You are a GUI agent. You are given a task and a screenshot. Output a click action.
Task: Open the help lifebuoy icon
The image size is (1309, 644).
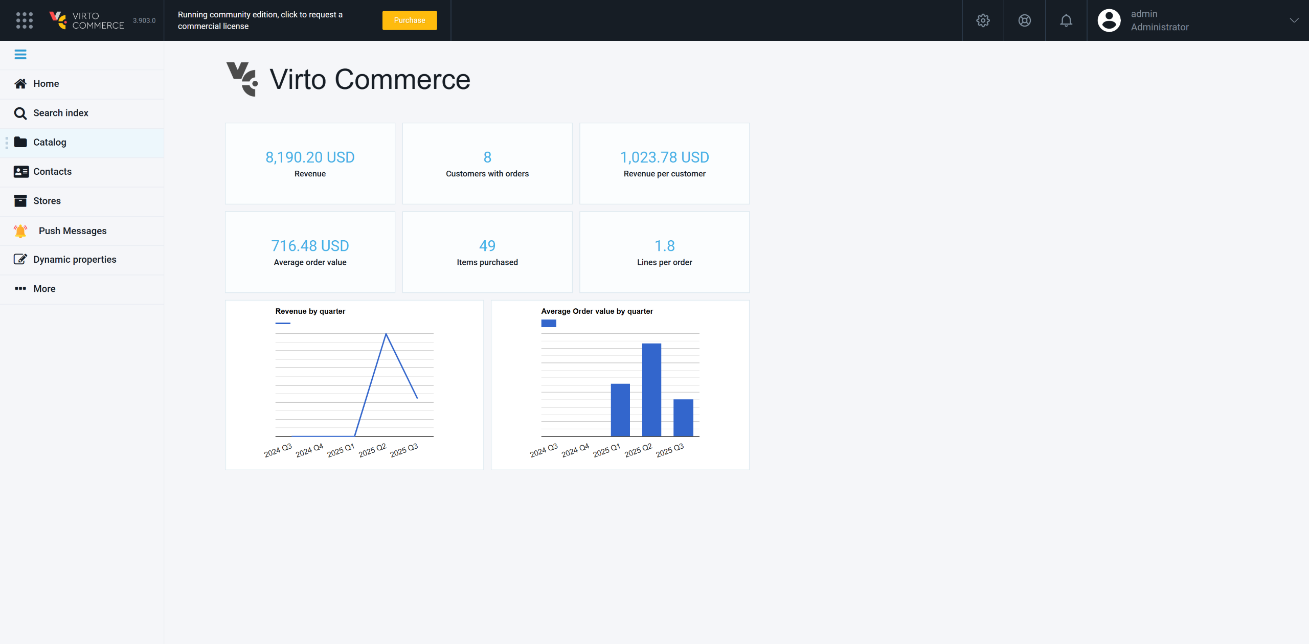(1024, 20)
